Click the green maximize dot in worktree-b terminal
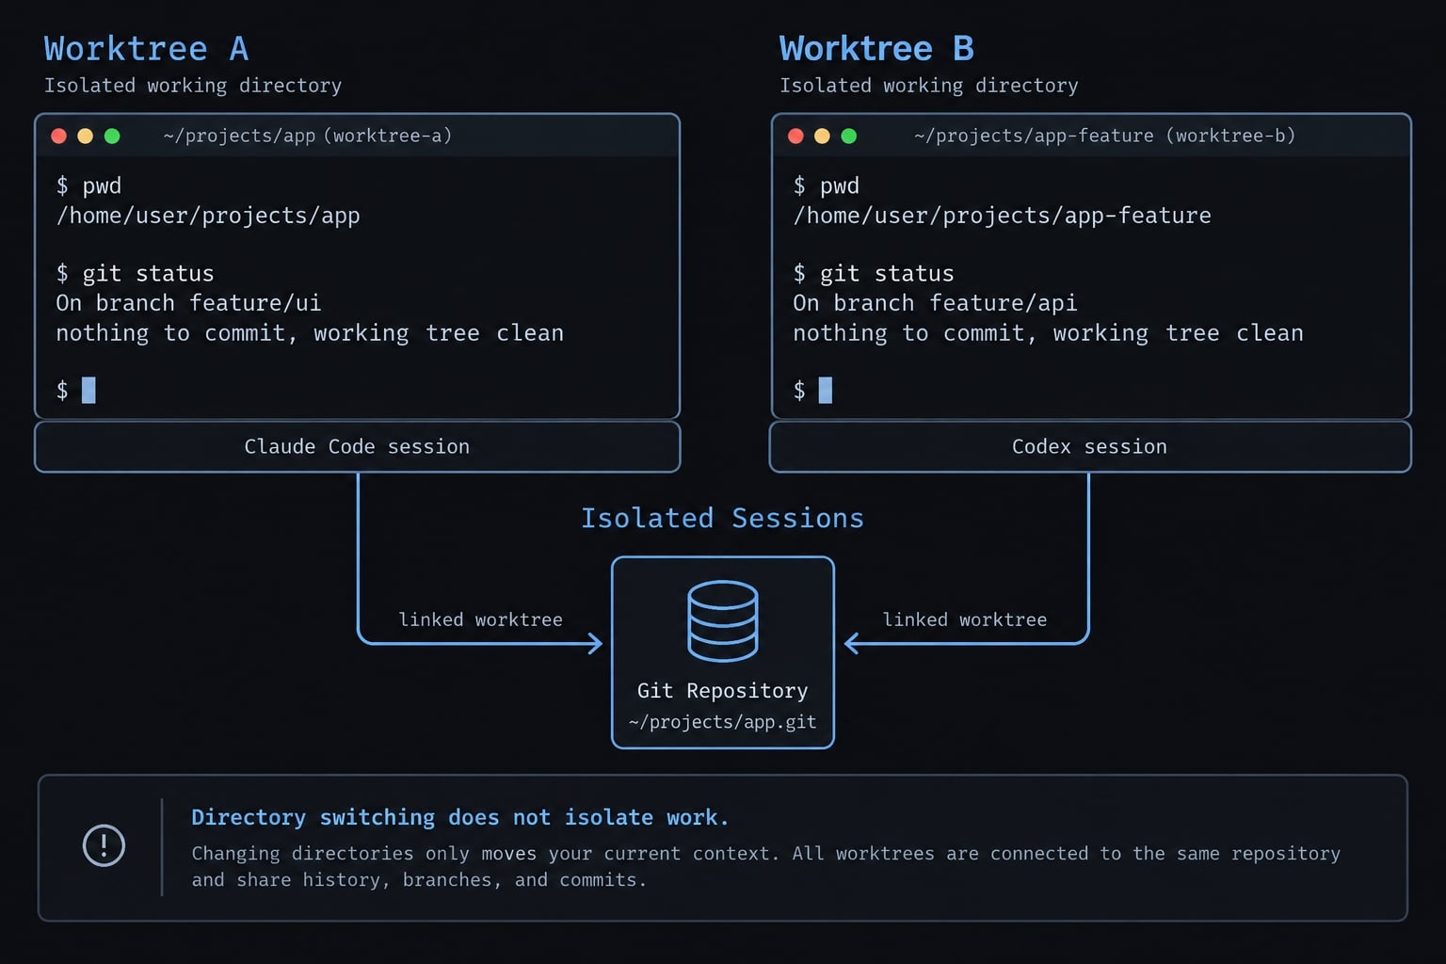The height and width of the screenshot is (964, 1446). [848, 136]
